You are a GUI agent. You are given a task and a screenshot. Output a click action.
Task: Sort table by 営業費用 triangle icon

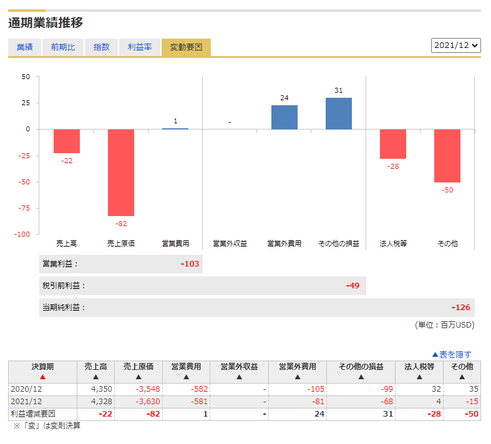coord(186,377)
